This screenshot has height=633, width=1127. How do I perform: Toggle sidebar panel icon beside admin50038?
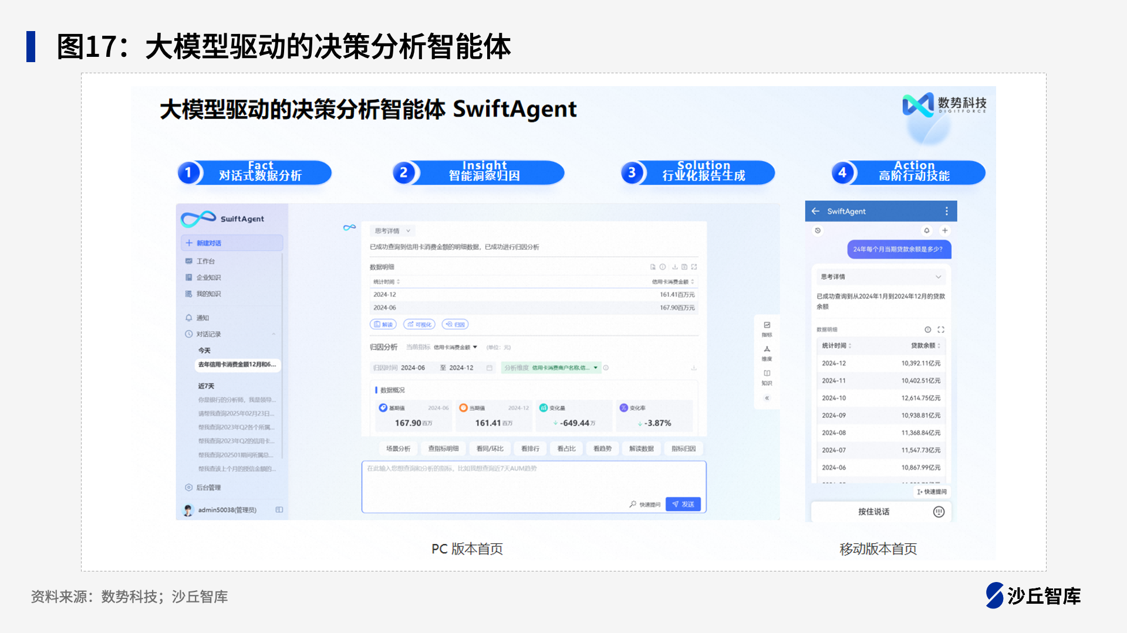tap(279, 510)
